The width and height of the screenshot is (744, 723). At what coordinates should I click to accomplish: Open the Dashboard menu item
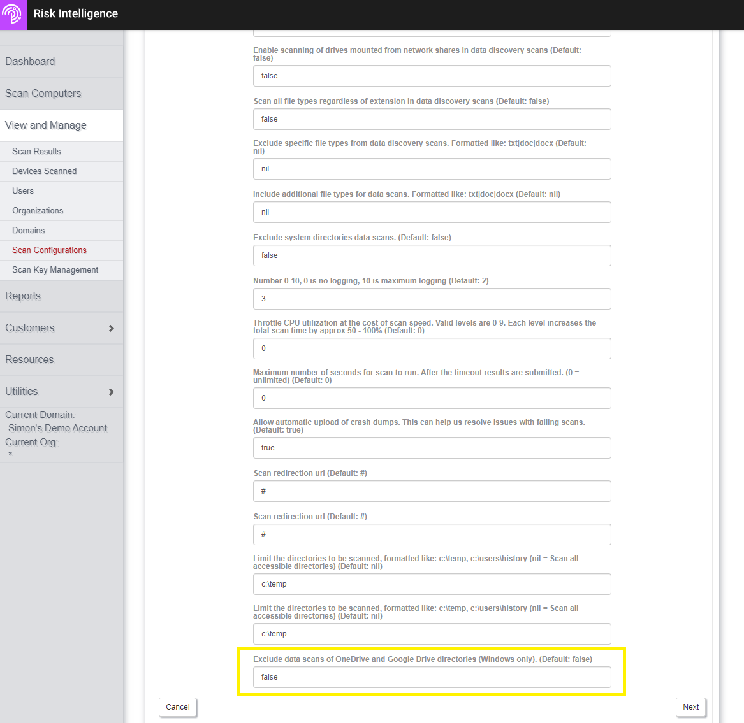click(x=30, y=62)
